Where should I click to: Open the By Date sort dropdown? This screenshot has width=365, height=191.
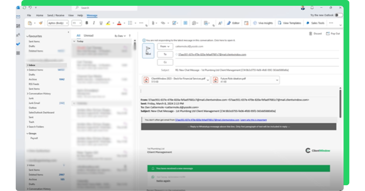point(120,36)
